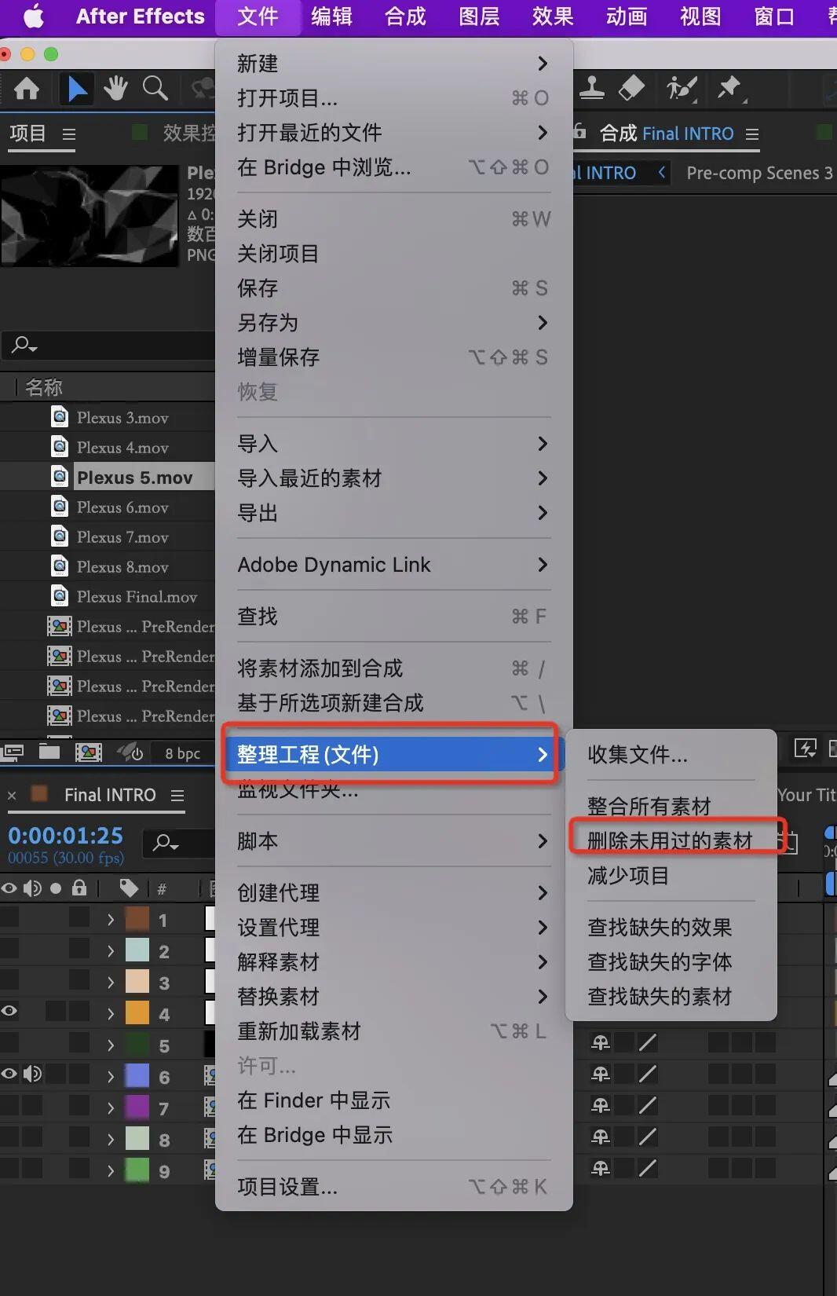Open the Project panel hamburger menu
The width and height of the screenshot is (837, 1296).
(x=69, y=134)
